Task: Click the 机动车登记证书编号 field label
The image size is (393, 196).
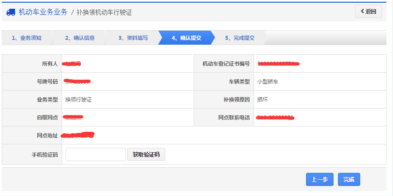Action: (226, 64)
